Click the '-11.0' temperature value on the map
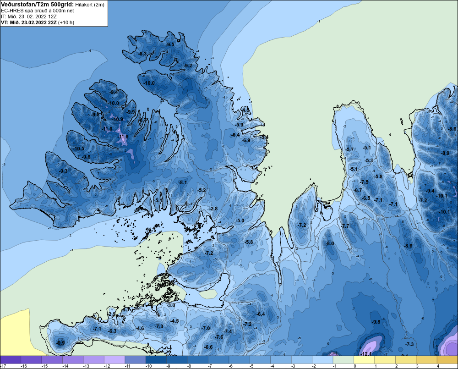Image resolution: width=458 pixels, height=369 pixels. tap(107, 129)
